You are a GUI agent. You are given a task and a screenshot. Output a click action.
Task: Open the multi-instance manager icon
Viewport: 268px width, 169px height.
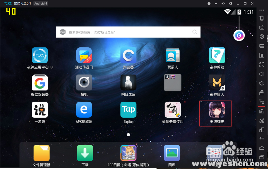click(x=262, y=130)
